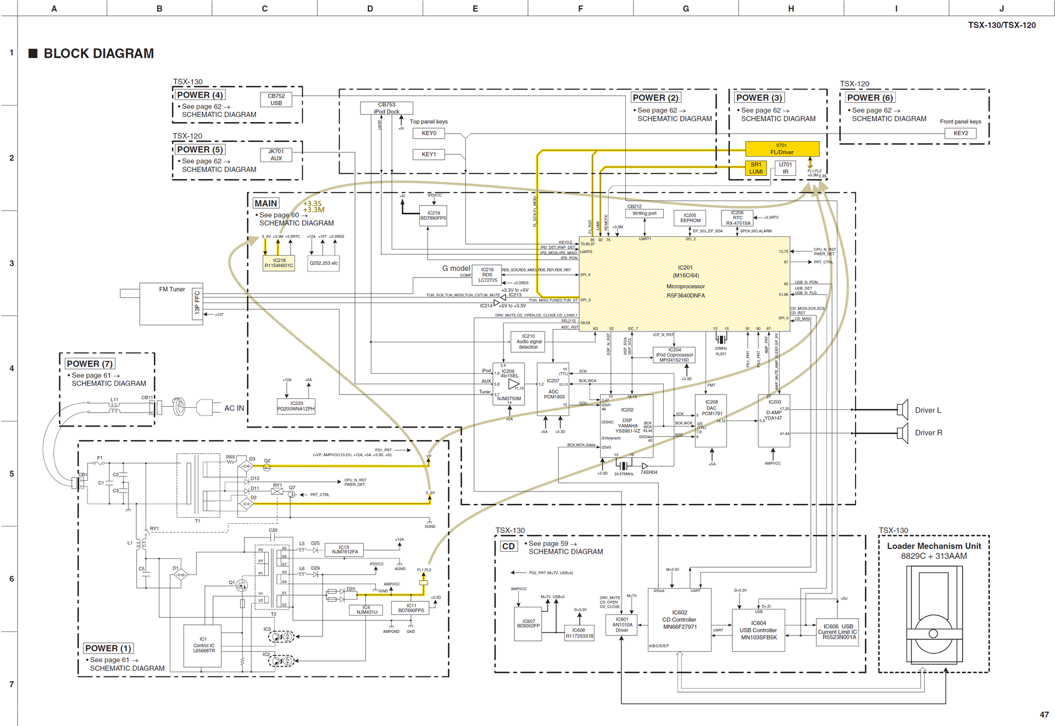Click the highlighted SR1 LUMI block
This screenshot has height=726, width=1055.
pos(756,168)
